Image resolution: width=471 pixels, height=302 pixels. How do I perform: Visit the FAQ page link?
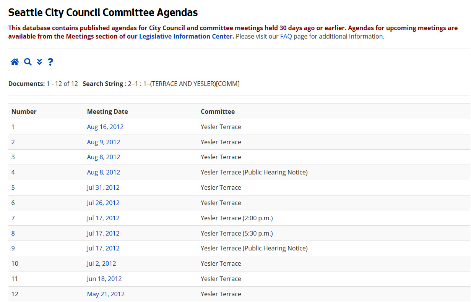[x=286, y=36]
